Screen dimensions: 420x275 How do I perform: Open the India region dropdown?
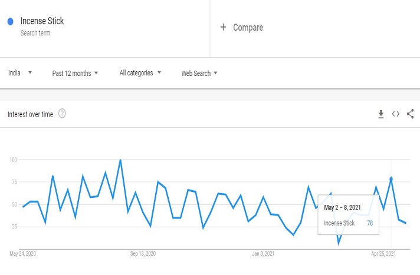20,73
